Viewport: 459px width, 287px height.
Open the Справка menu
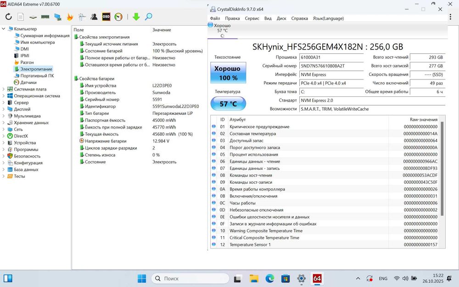click(x=299, y=18)
